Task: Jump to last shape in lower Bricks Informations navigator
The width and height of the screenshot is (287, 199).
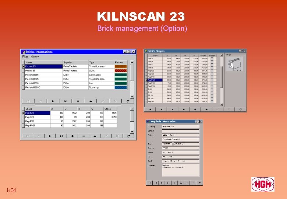Action: pyautogui.click(x=61, y=136)
